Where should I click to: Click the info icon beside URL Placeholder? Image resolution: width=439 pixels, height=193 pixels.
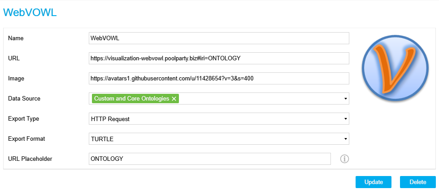pyautogui.click(x=344, y=159)
